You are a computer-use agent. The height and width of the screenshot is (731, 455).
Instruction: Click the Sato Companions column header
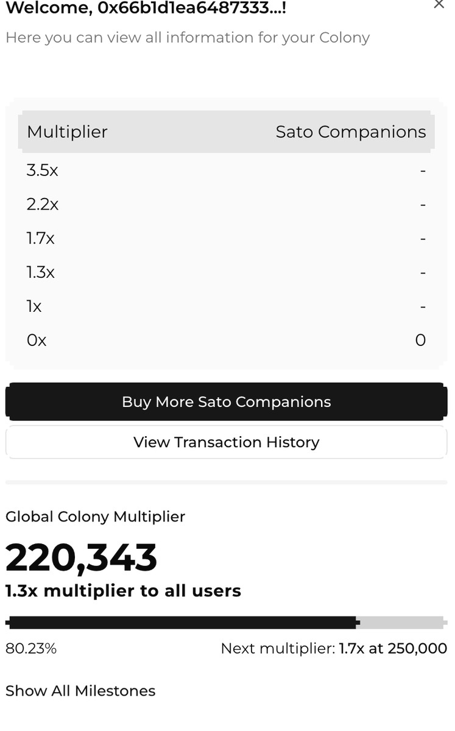pyautogui.click(x=350, y=132)
